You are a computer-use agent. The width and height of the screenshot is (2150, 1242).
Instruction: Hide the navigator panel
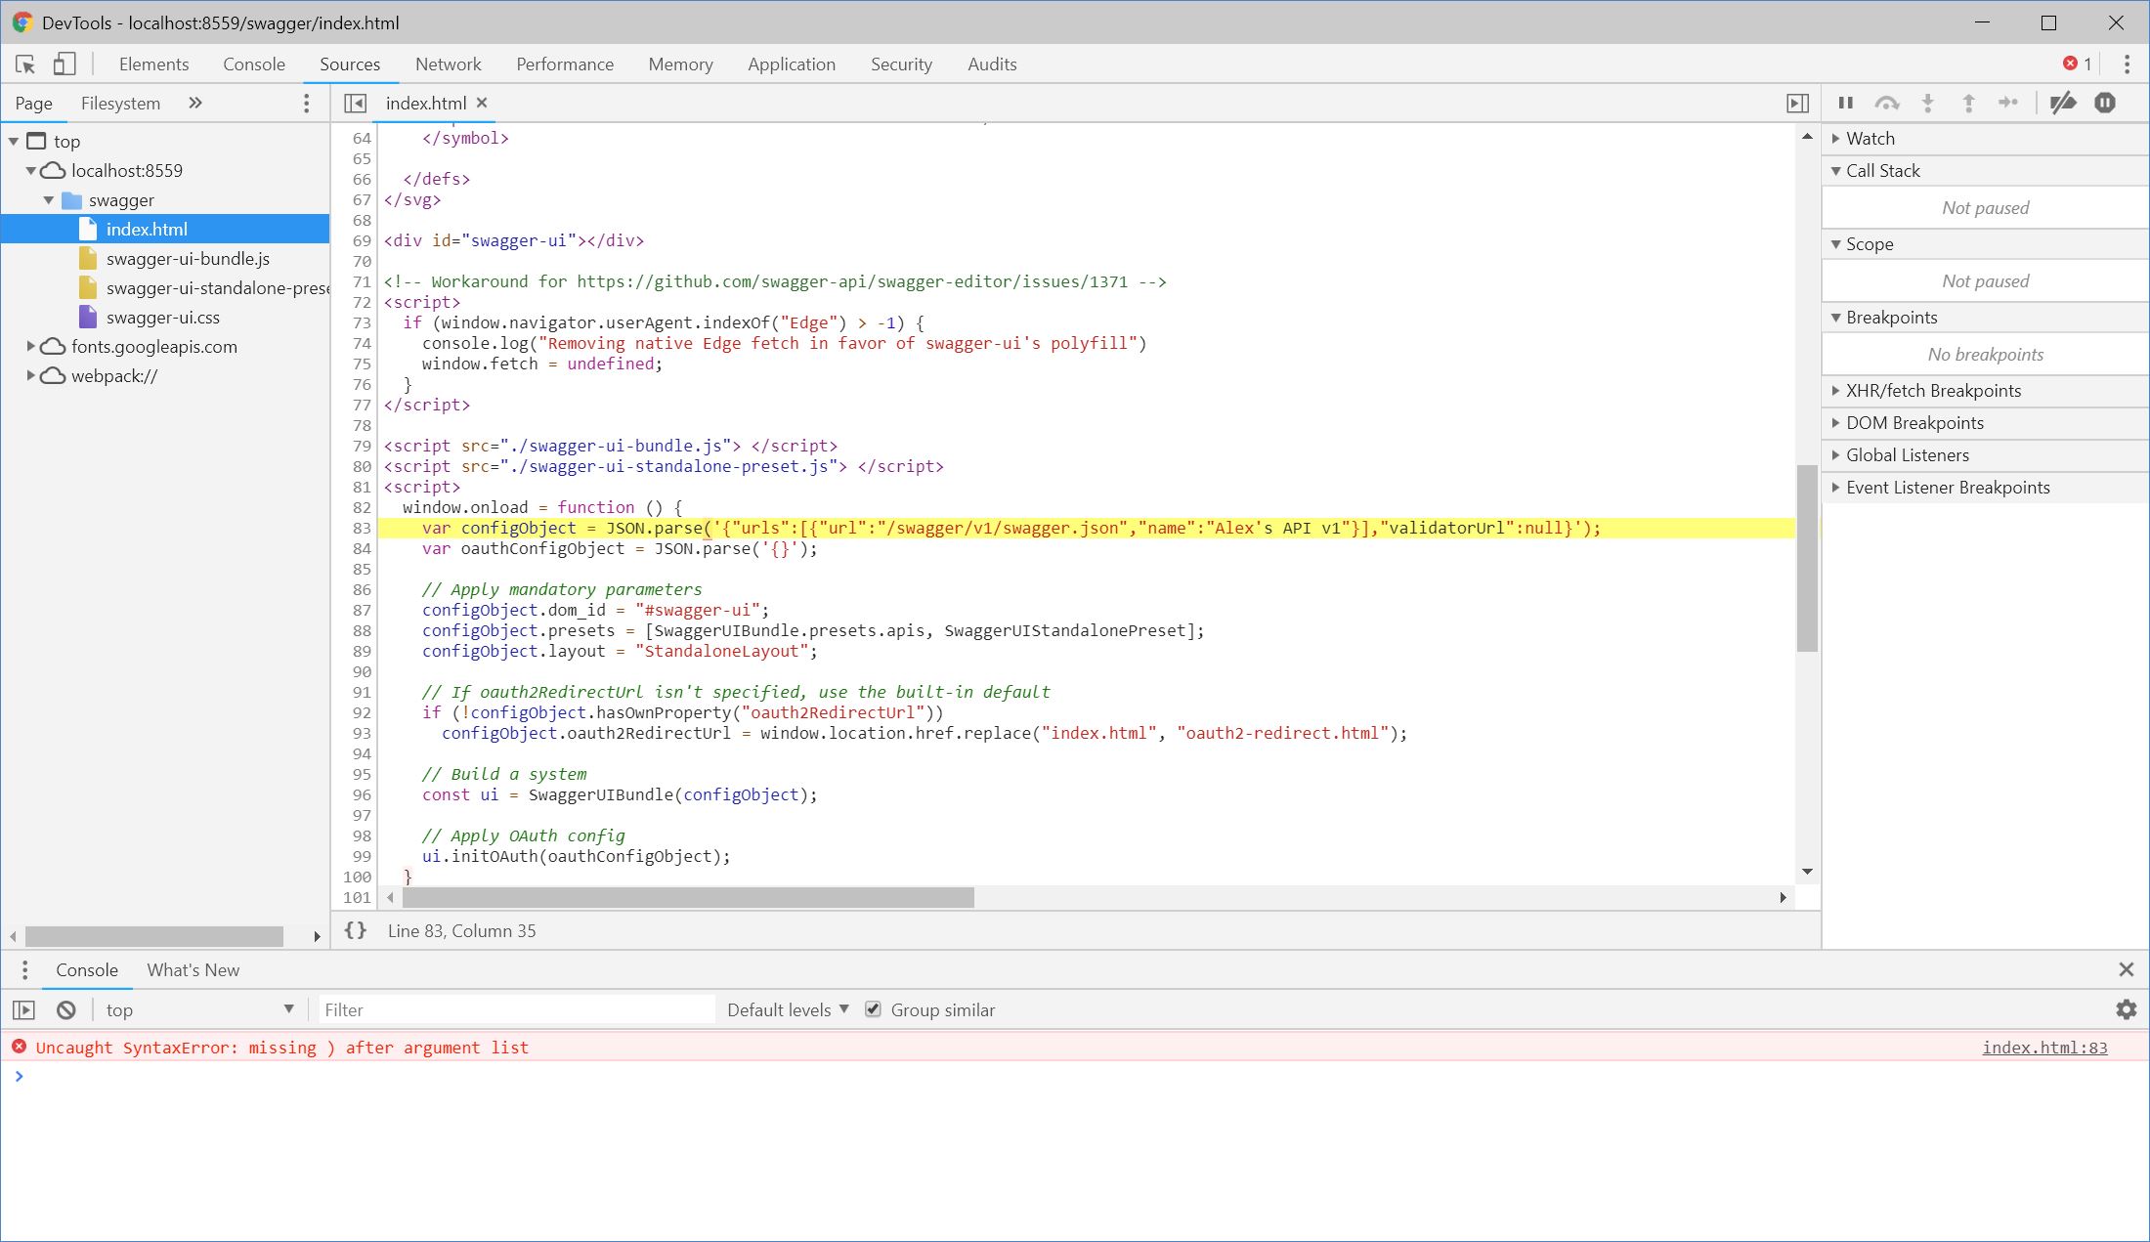355,103
